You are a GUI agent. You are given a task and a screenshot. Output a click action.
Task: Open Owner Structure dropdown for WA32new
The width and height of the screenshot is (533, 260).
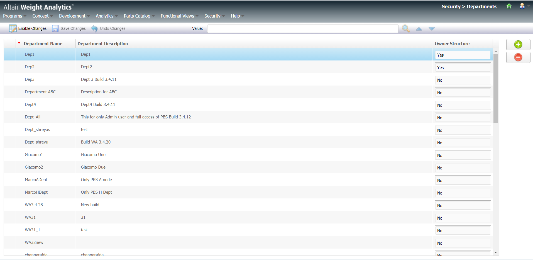point(463,243)
